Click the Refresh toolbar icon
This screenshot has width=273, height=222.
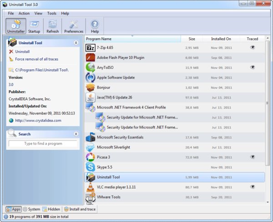pyautogui.click(x=53, y=26)
